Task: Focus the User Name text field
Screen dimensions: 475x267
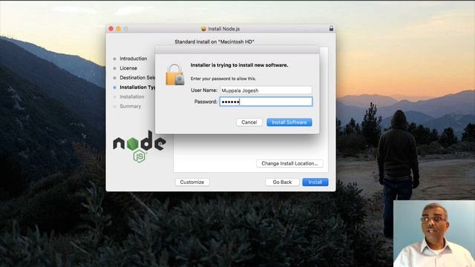Action: coord(266,90)
